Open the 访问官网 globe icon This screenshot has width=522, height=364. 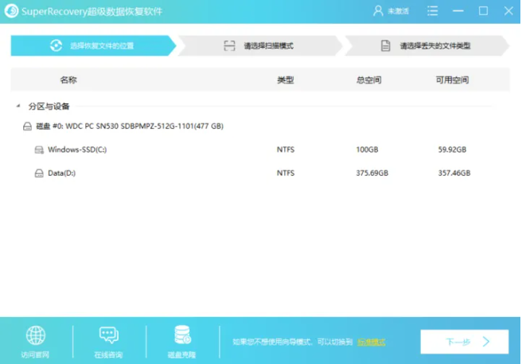pyautogui.click(x=36, y=335)
